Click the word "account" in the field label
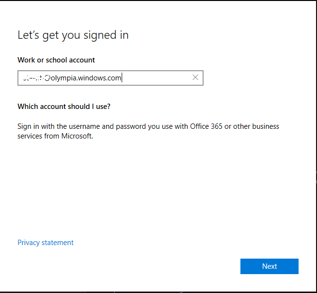 tap(81, 60)
